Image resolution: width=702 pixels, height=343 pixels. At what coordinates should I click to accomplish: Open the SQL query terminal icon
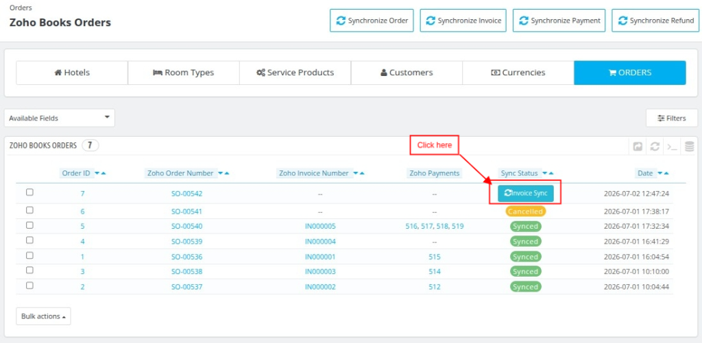(672, 147)
